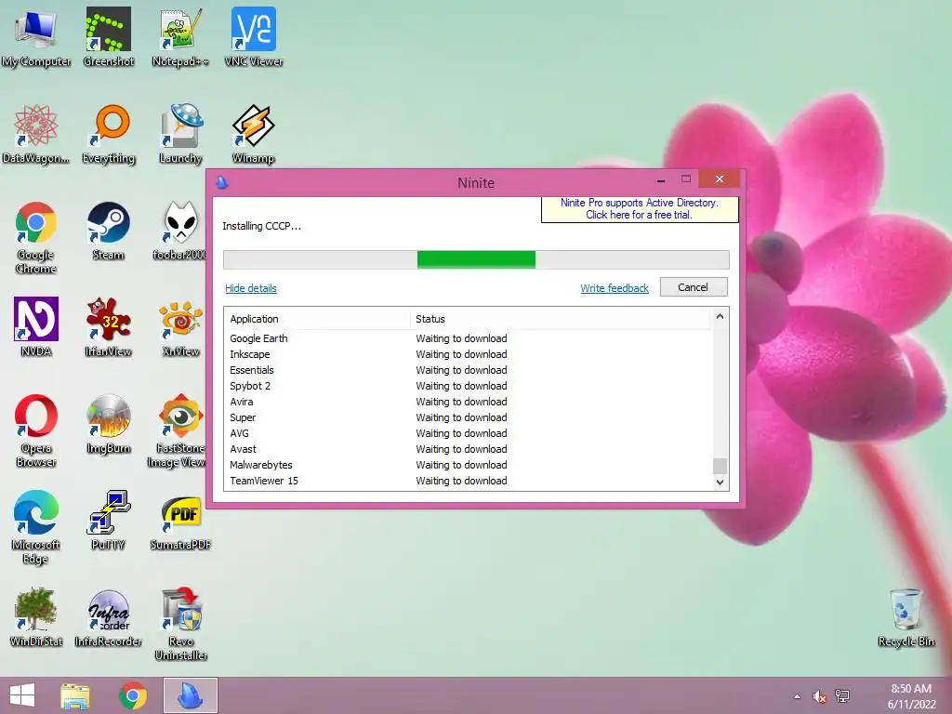Select the DataWagon desktop shortcut
952x714 pixels.
[x=36, y=134]
